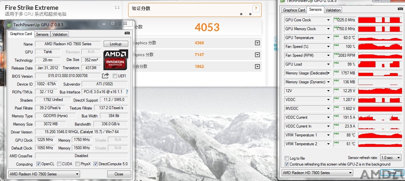Click the AMD Radeon Graphics logo
Screen dimensions: 405x181
[115, 60]
